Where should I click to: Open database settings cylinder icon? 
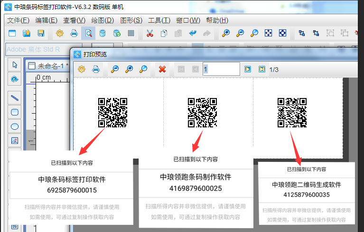103,33
